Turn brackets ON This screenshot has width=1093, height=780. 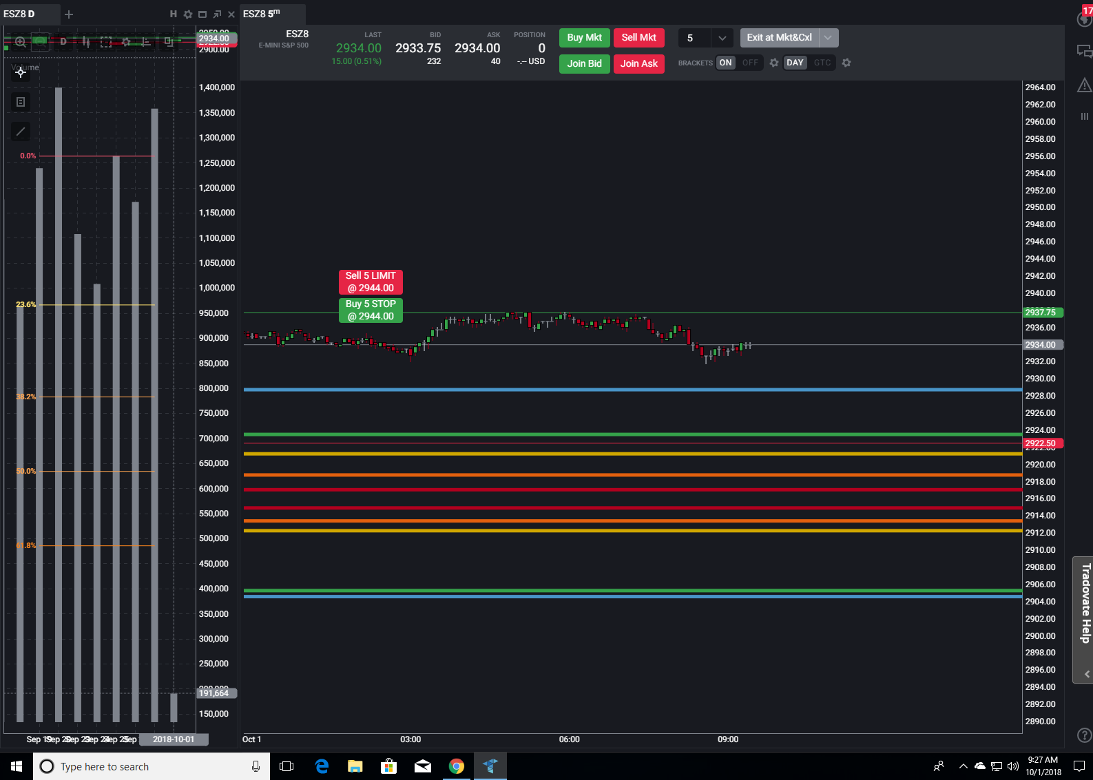725,63
